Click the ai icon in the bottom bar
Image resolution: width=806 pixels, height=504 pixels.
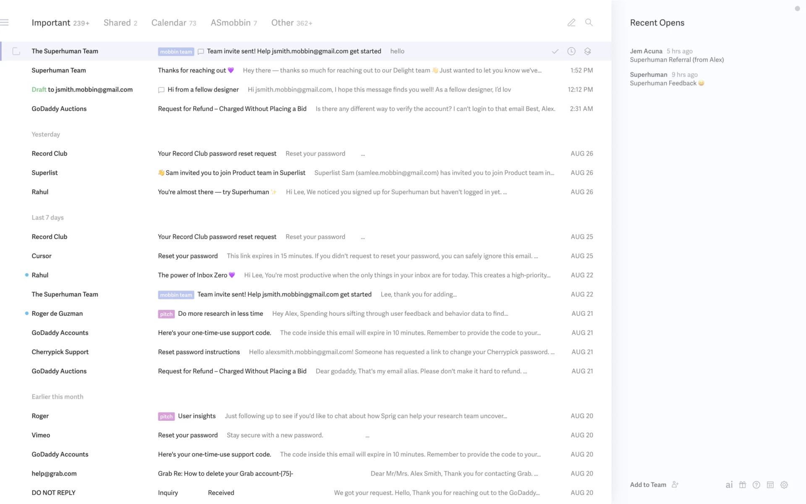[729, 485]
